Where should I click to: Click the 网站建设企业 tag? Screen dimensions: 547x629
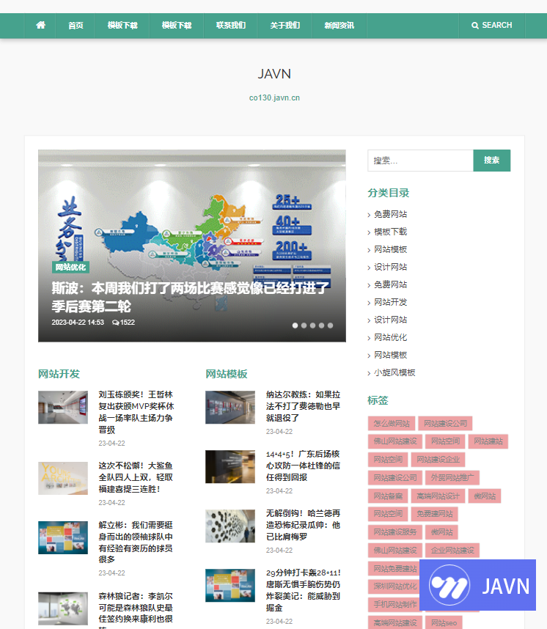pos(438,460)
